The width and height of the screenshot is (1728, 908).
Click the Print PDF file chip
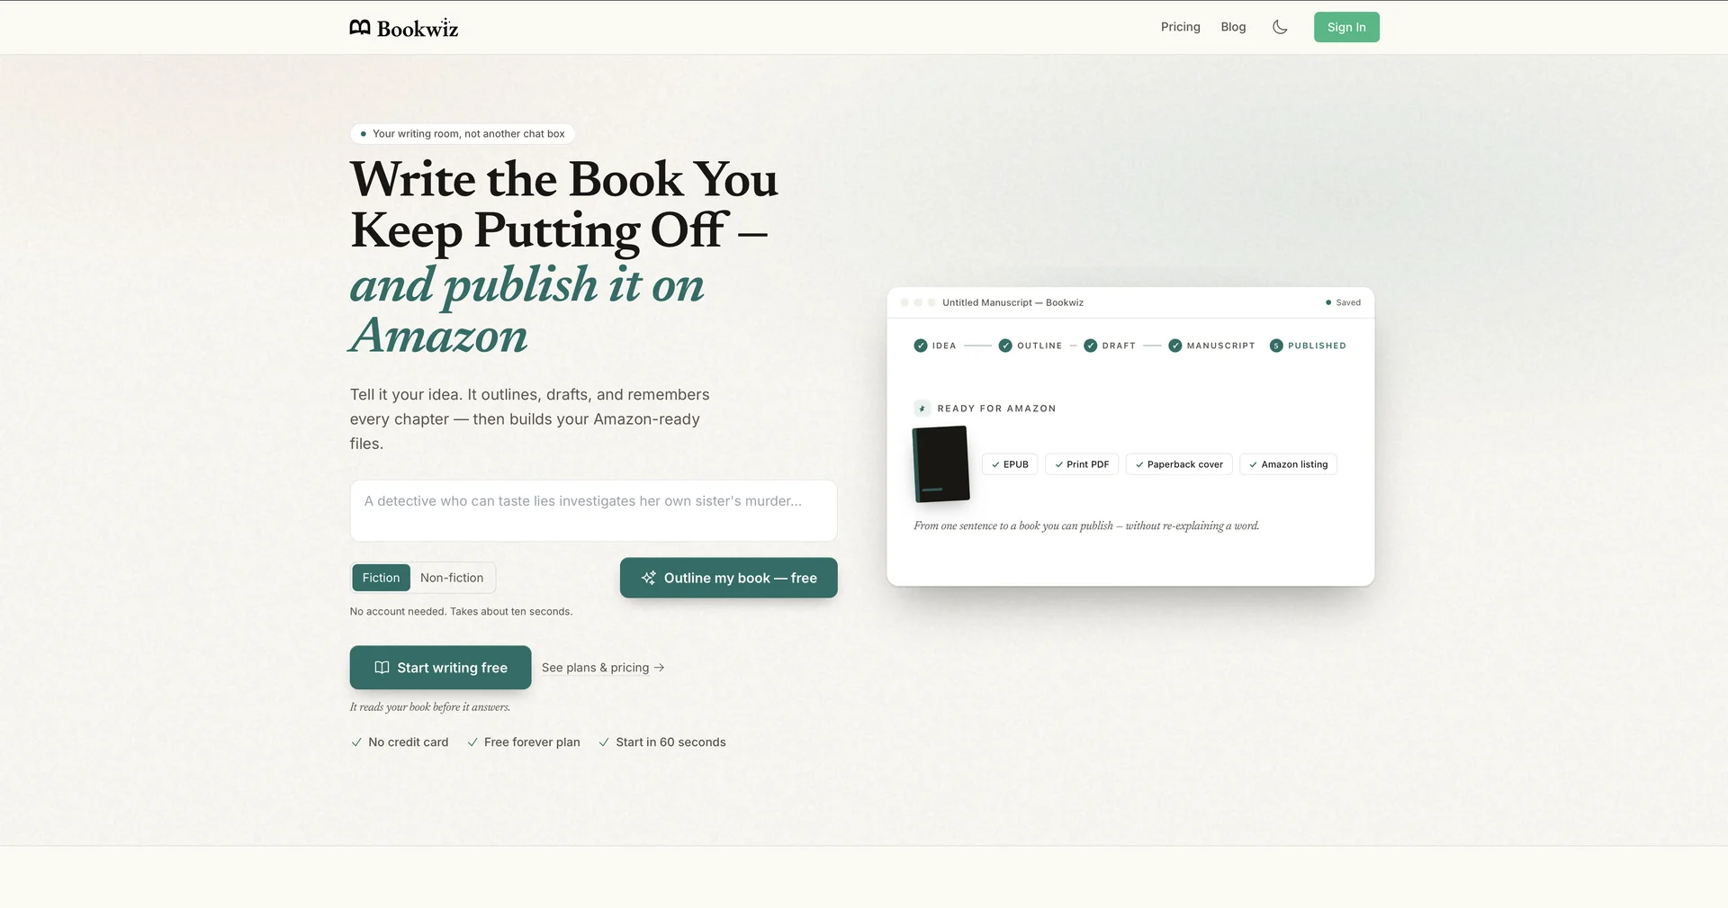1082,464
